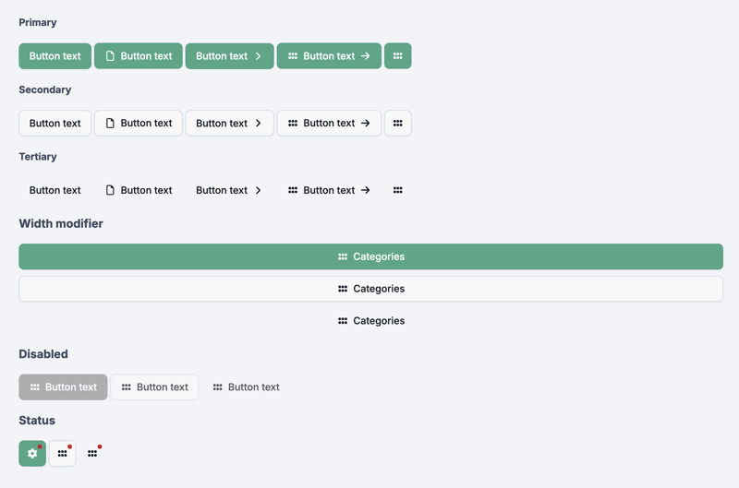Click secondary outlined button with grid and arrow
The width and height of the screenshot is (739, 488).
click(329, 124)
